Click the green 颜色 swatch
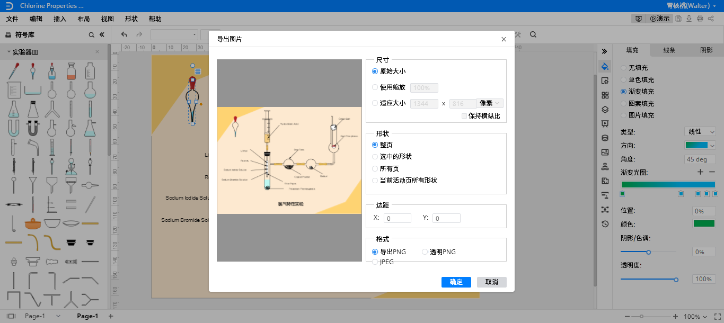 [x=704, y=224]
